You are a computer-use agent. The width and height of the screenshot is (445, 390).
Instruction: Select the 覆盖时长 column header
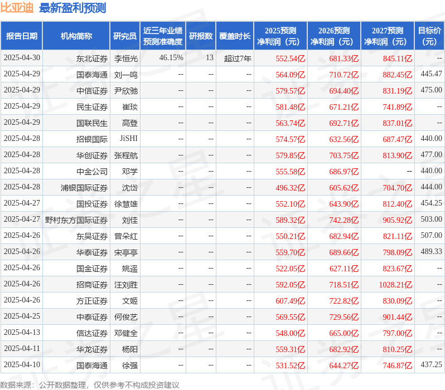click(x=235, y=36)
